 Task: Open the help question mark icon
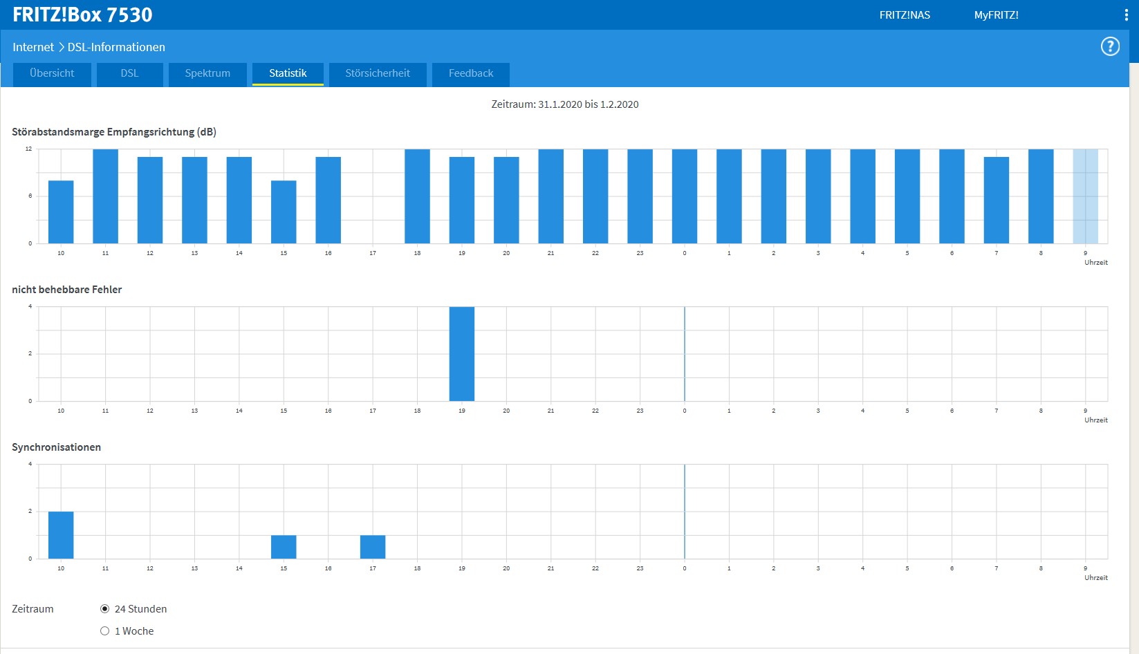[1110, 46]
